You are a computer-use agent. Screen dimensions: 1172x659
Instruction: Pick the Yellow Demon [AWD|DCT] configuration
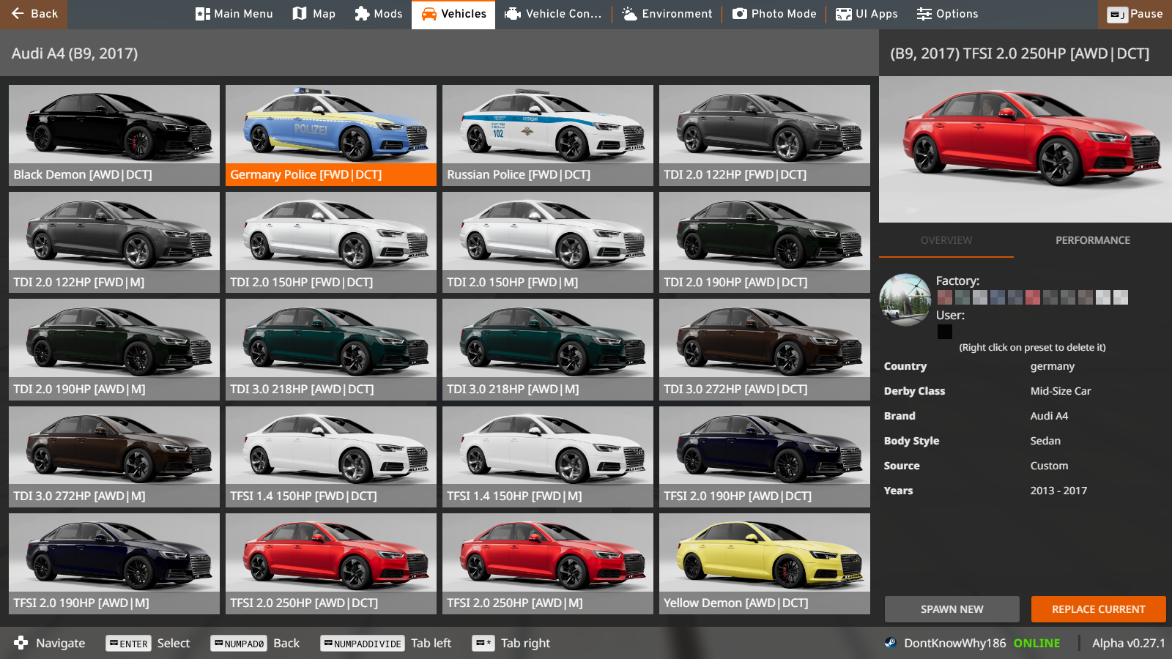[x=765, y=564]
